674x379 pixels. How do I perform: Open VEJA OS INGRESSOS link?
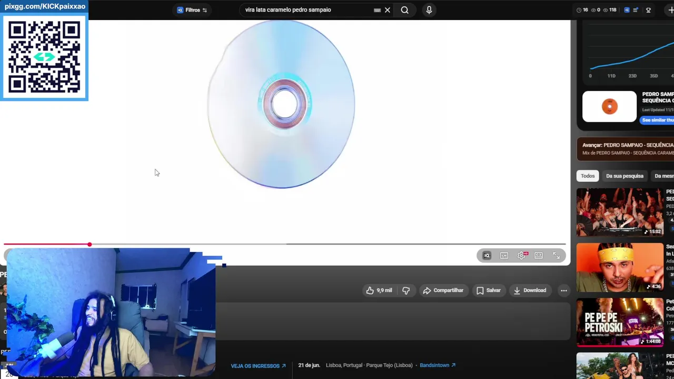(x=259, y=366)
